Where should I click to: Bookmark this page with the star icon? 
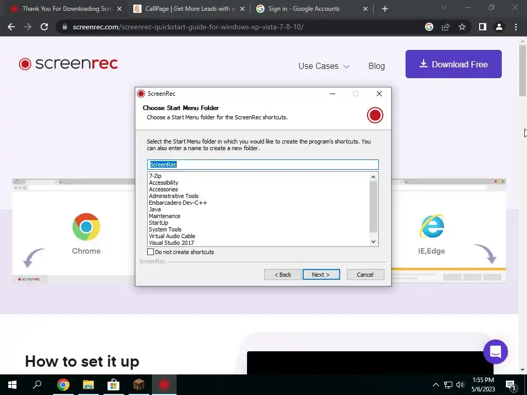coord(462,27)
